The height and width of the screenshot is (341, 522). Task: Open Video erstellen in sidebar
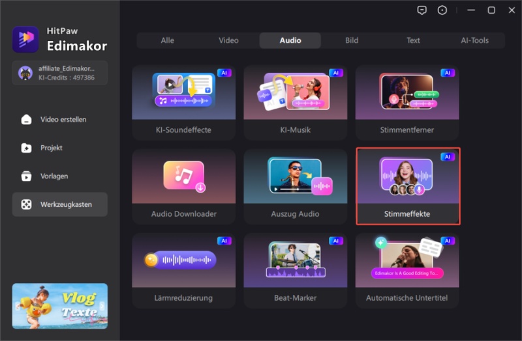(60, 120)
